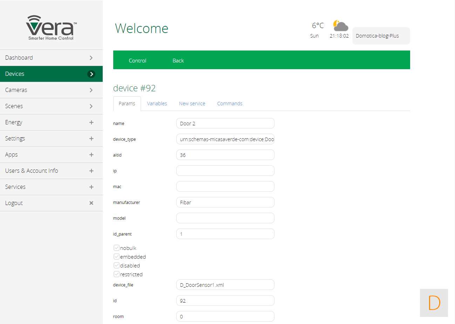Toggle the nobulk checkbox
Screen dimensions: 455x324
[117, 248]
